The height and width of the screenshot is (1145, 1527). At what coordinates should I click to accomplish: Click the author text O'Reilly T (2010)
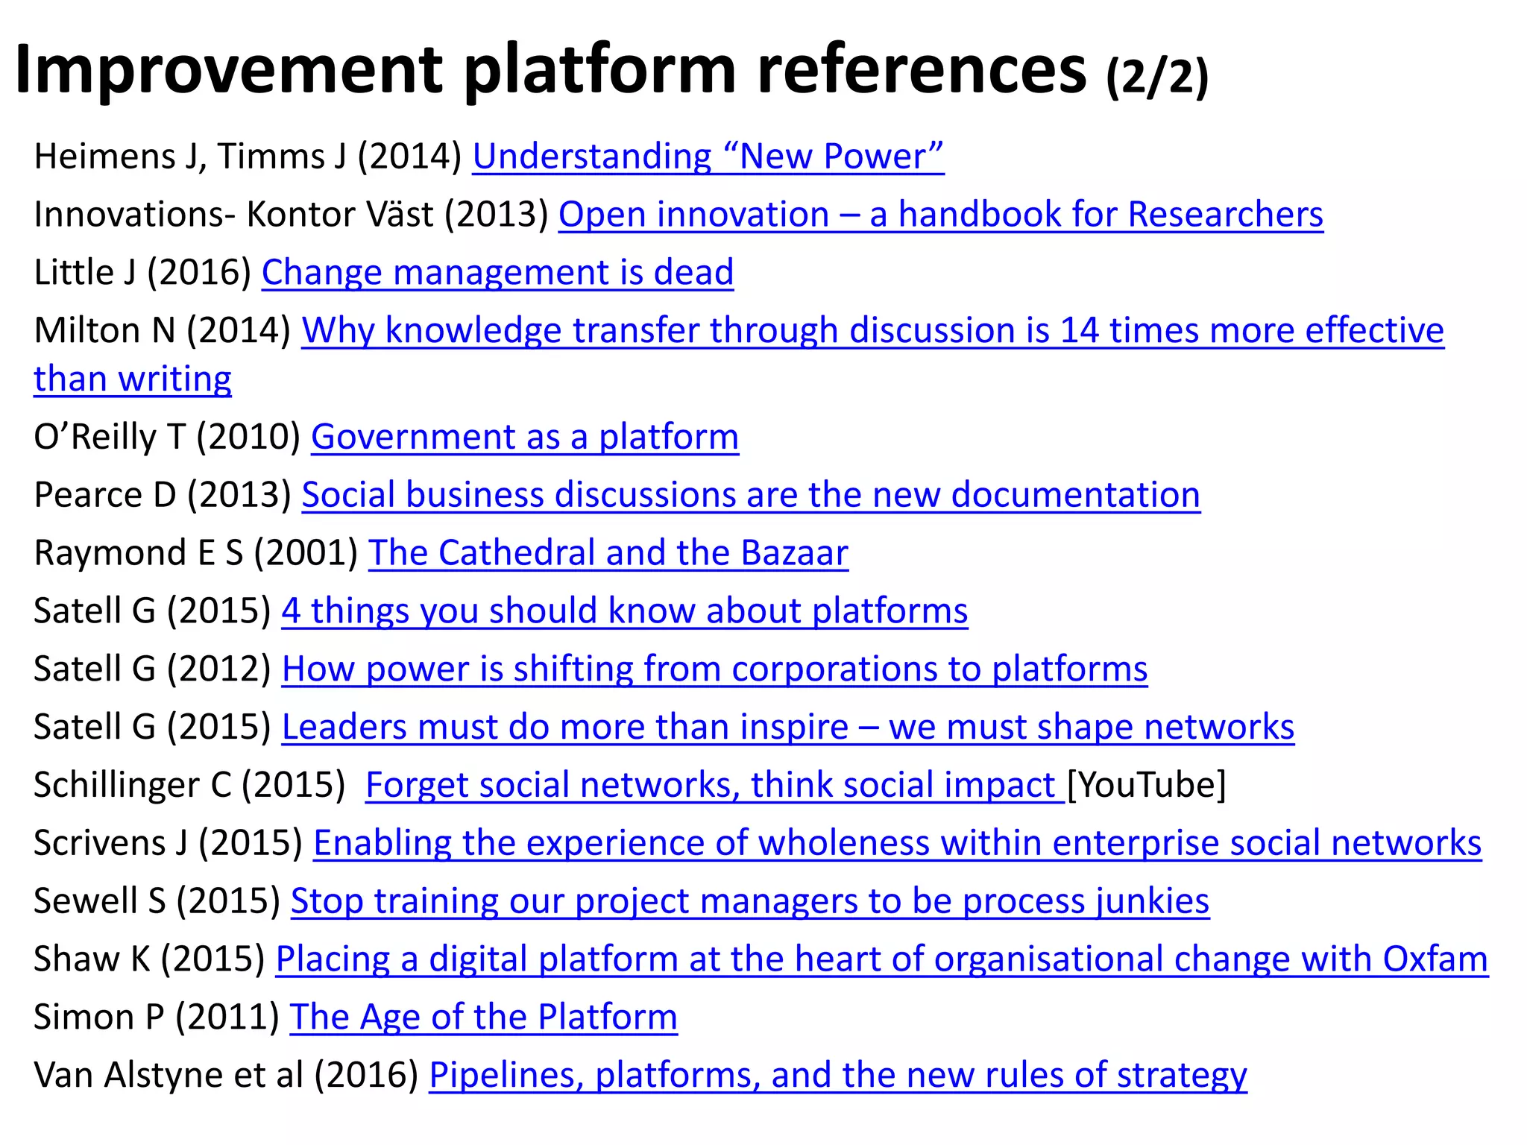click(168, 438)
